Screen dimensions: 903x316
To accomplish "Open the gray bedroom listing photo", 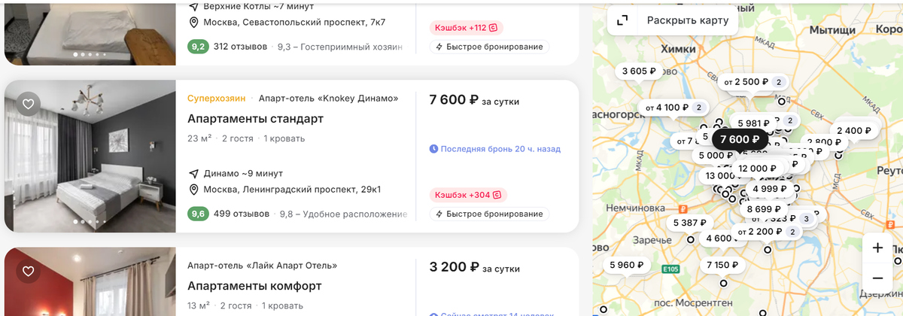I will pyautogui.click(x=90, y=156).
